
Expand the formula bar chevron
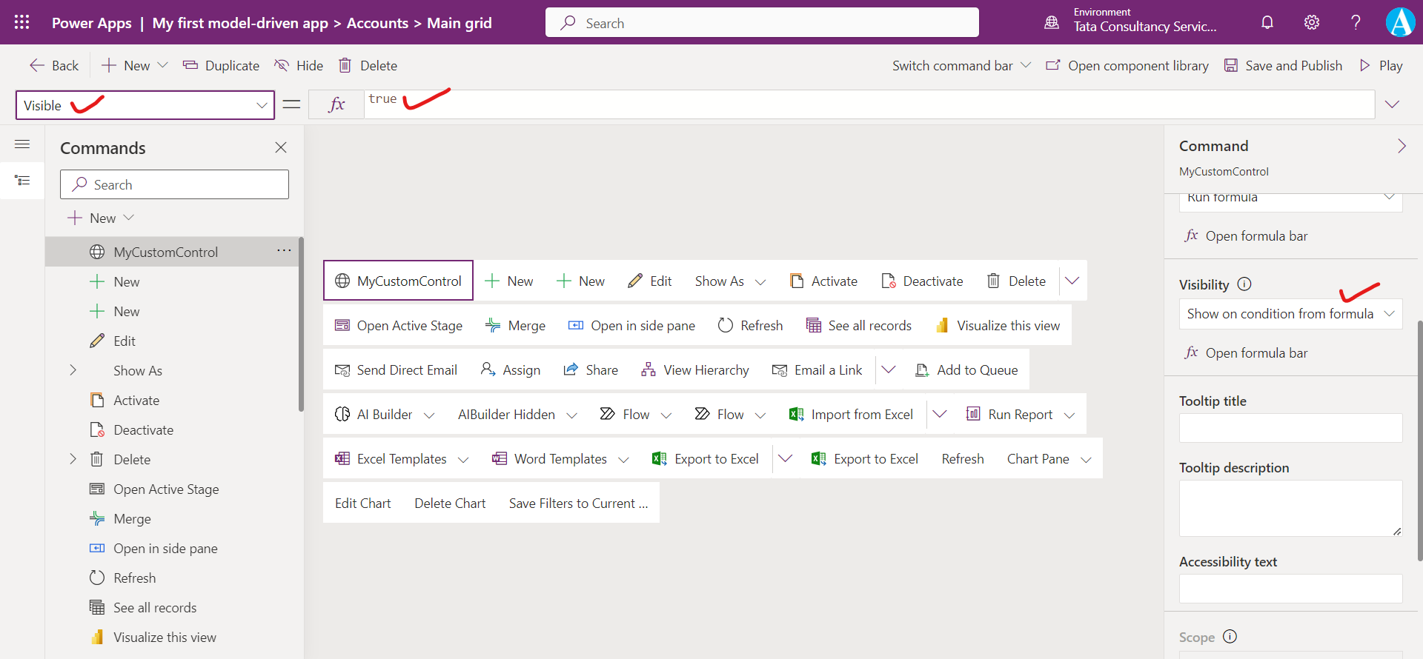pyautogui.click(x=1392, y=104)
